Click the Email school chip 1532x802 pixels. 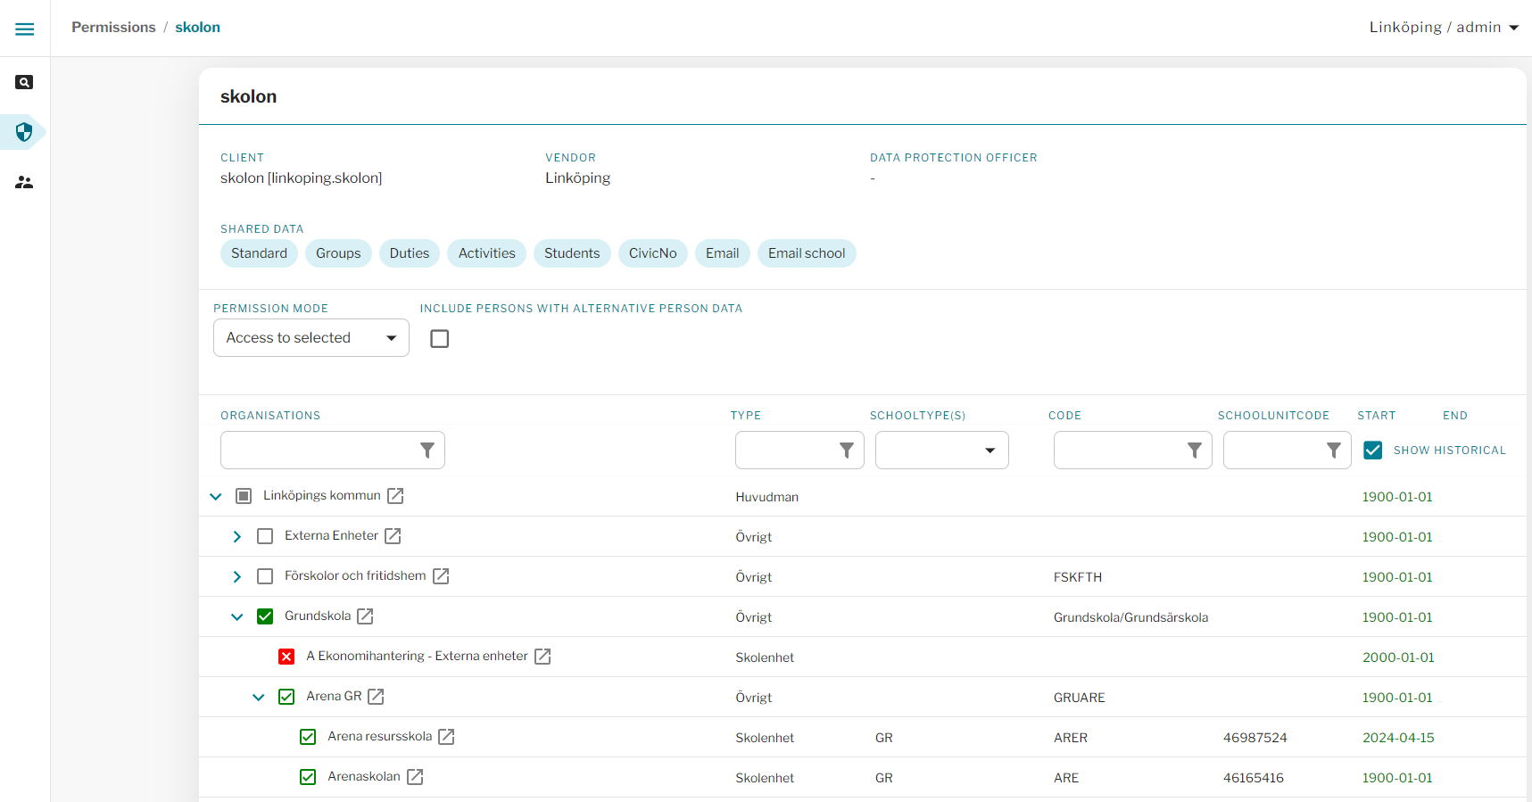tap(807, 253)
